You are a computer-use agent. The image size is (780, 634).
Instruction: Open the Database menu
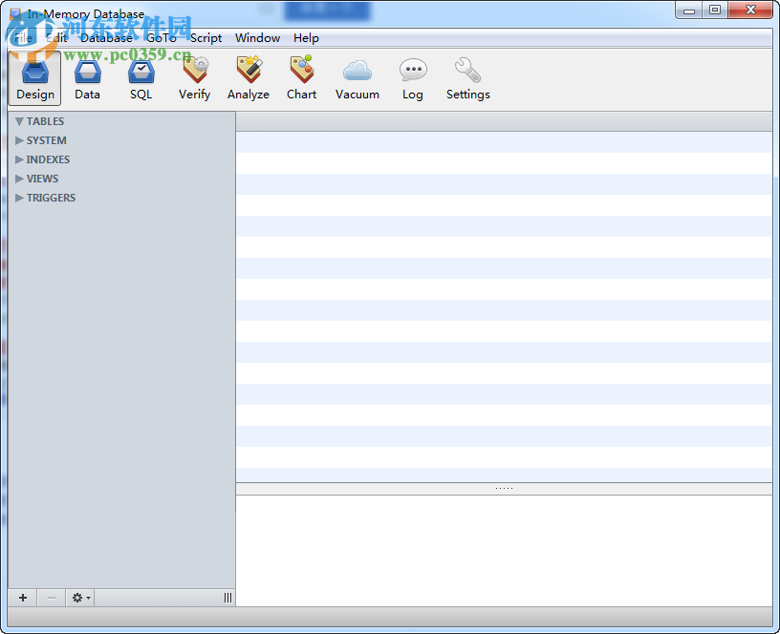point(106,38)
